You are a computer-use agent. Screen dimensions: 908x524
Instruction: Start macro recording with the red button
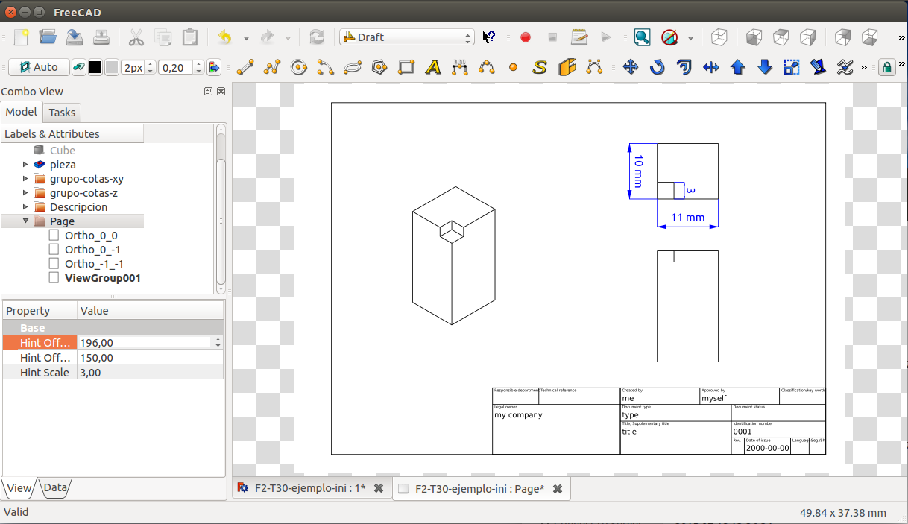coord(526,37)
